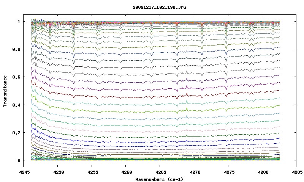Screen dimensions: 304x182
Task: Click the y-axis tick label 0.8
Action: (x=16, y=49)
